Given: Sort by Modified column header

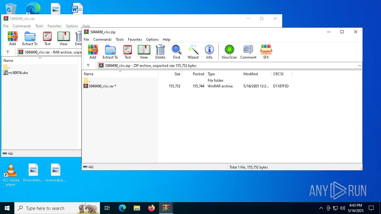Looking at the screenshot, I should point(256,74).
